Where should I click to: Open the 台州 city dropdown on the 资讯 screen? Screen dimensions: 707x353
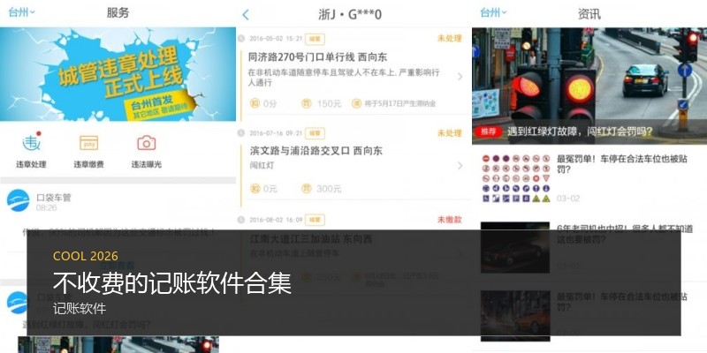tap(493, 12)
